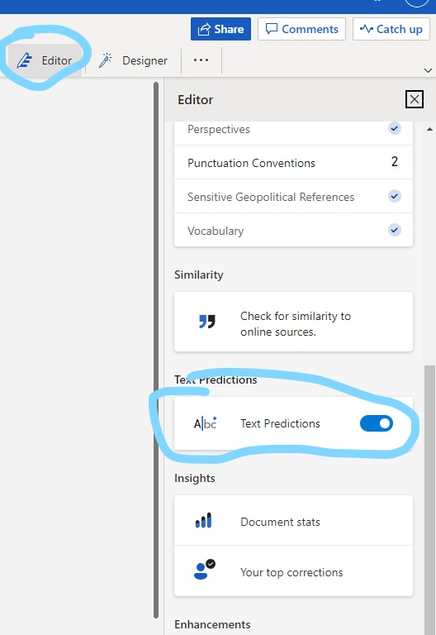436x635 pixels.
Task: Expand the ribbon with the chevron arrow
Action: pyautogui.click(x=428, y=70)
